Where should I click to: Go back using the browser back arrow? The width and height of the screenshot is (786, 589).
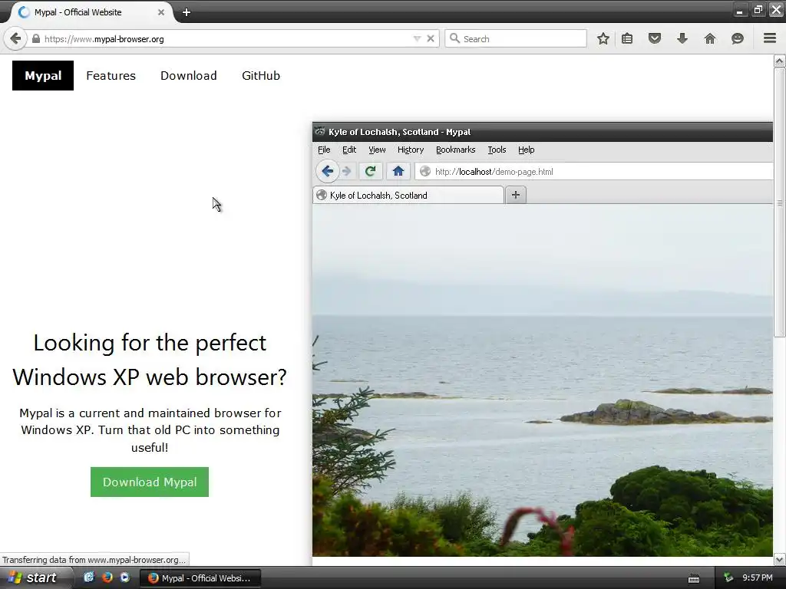pyautogui.click(x=15, y=38)
